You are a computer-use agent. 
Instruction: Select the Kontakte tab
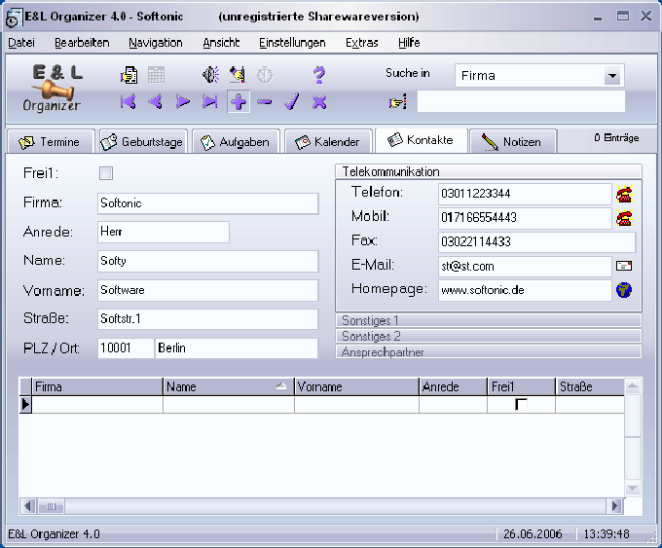(422, 140)
